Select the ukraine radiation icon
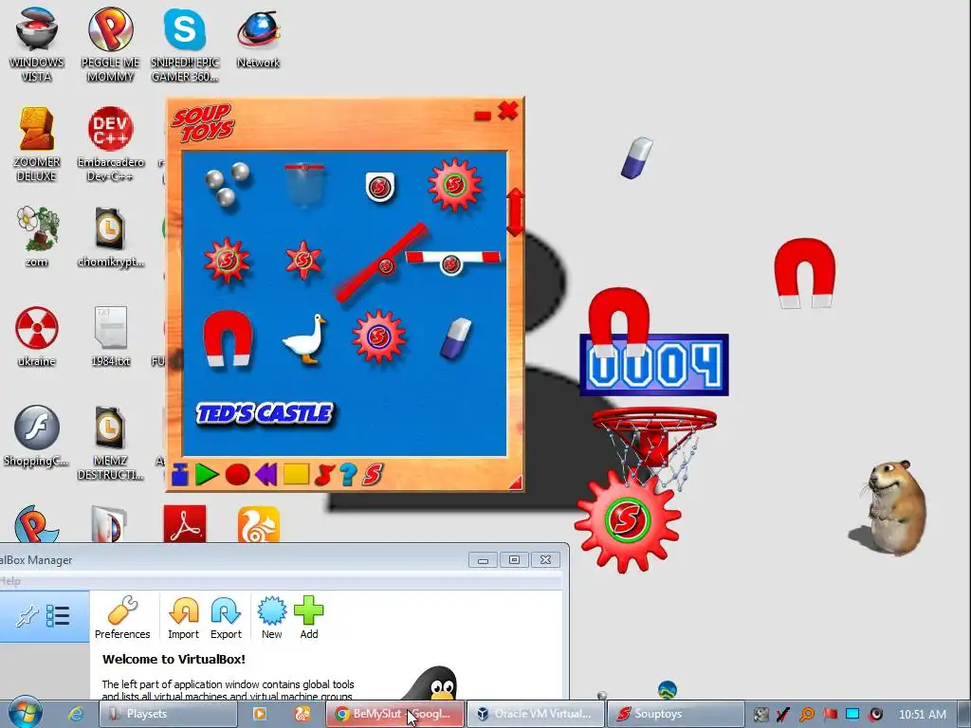Image resolution: width=971 pixels, height=728 pixels. coord(37,337)
